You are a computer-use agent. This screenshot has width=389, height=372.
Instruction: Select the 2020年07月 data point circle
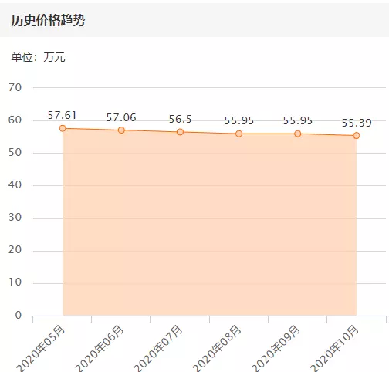pyautogui.click(x=180, y=132)
